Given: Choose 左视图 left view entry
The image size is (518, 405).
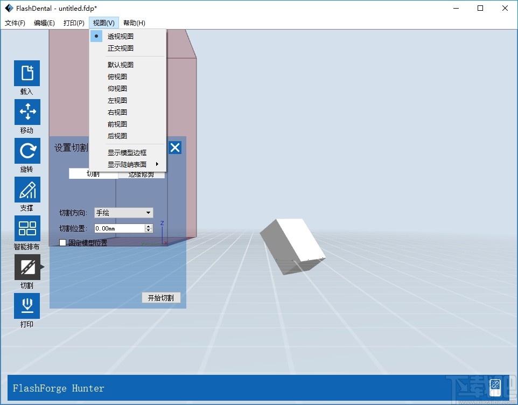Looking at the screenshot, I should (x=128, y=100).
